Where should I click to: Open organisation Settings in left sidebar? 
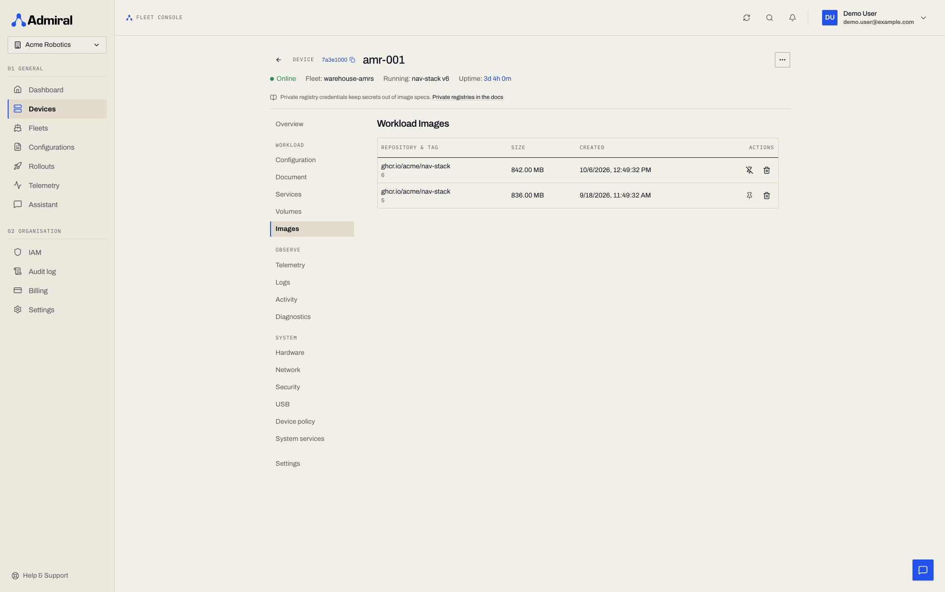point(57,310)
